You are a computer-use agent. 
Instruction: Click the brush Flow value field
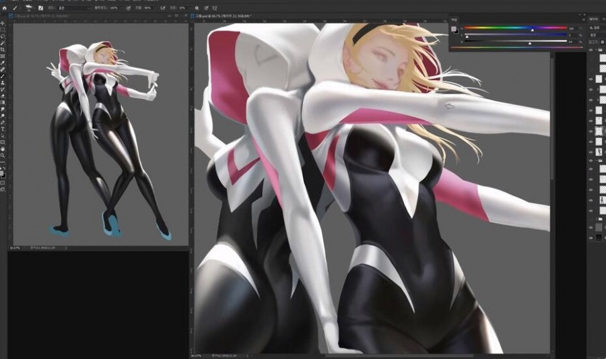tap(147, 8)
